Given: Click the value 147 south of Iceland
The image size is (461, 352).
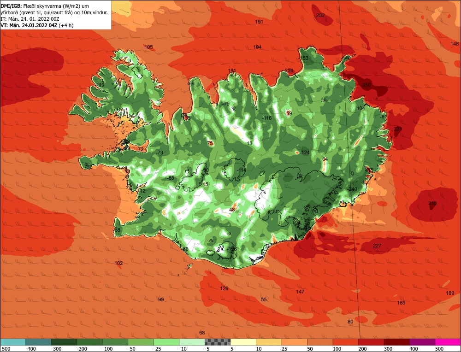Looking at the screenshot, I should 300,292.
